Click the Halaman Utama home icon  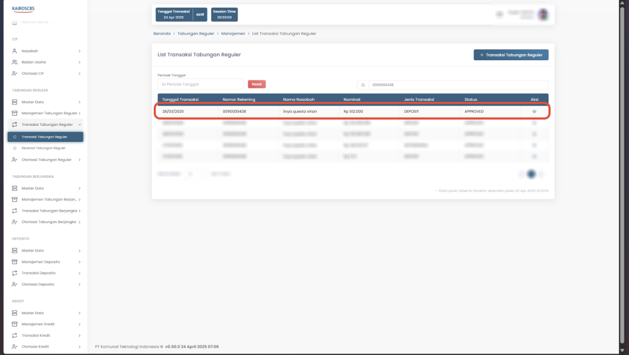15,22
